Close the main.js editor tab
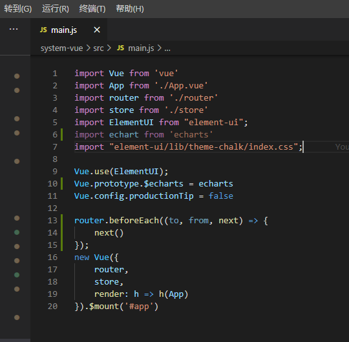The image size is (349, 342). pyautogui.click(x=97, y=30)
